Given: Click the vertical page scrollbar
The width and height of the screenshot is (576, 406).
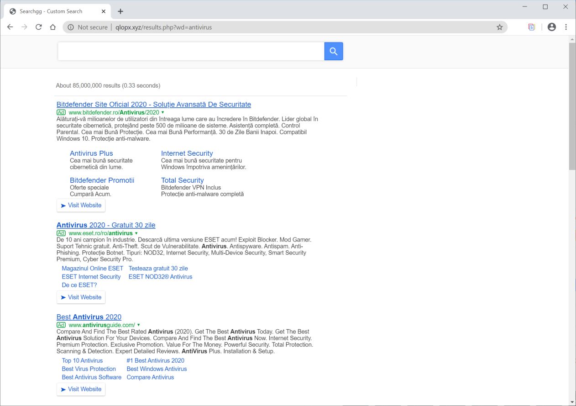Looking at the screenshot, I should click(572, 105).
